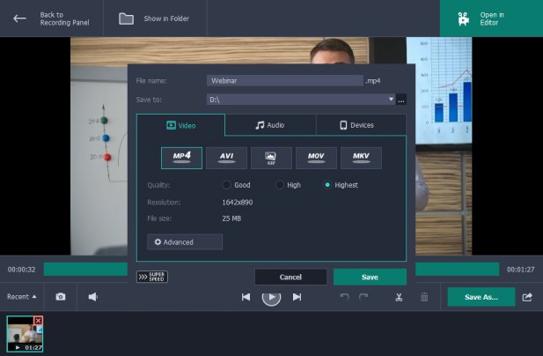The height and width of the screenshot is (356, 543).
Task: Switch to the Audio tab
Action: 270,125
